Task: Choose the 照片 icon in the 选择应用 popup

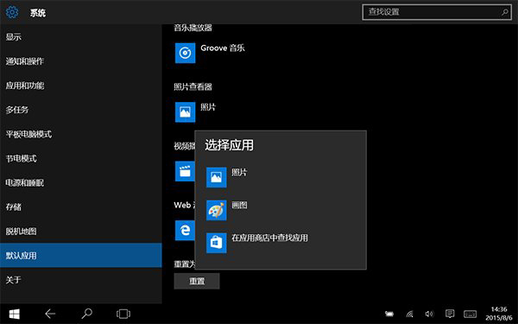Action: tap(217, 177)
